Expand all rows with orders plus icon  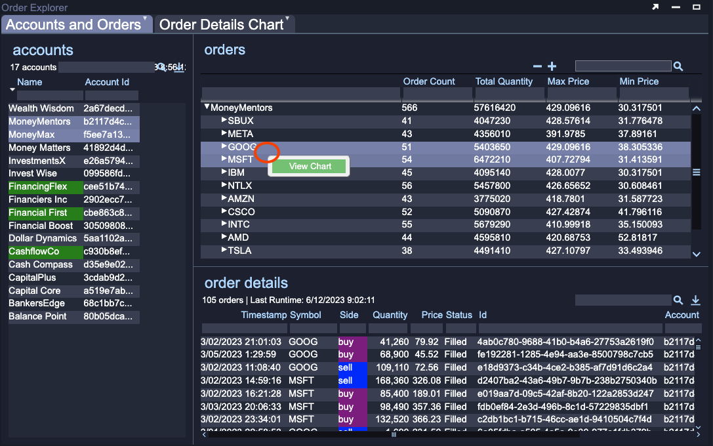click(x=552, y=66)
